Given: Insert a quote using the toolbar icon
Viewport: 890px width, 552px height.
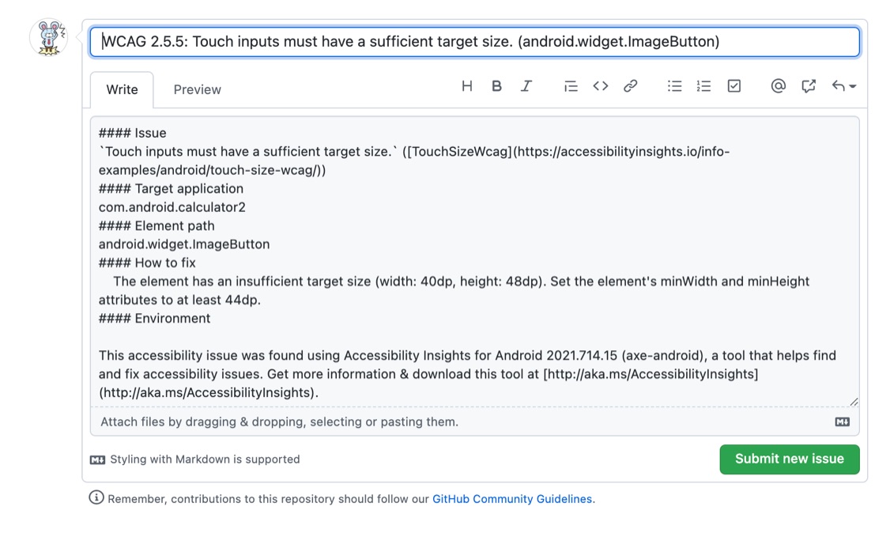Looking at the screenshot, I should coord(571,86).
